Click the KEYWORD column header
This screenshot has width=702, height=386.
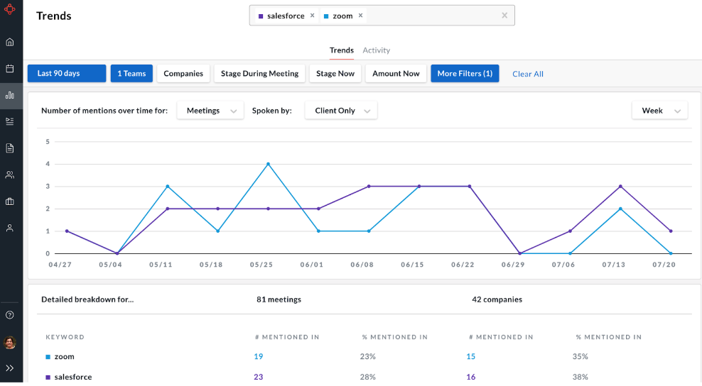point(65,337)
